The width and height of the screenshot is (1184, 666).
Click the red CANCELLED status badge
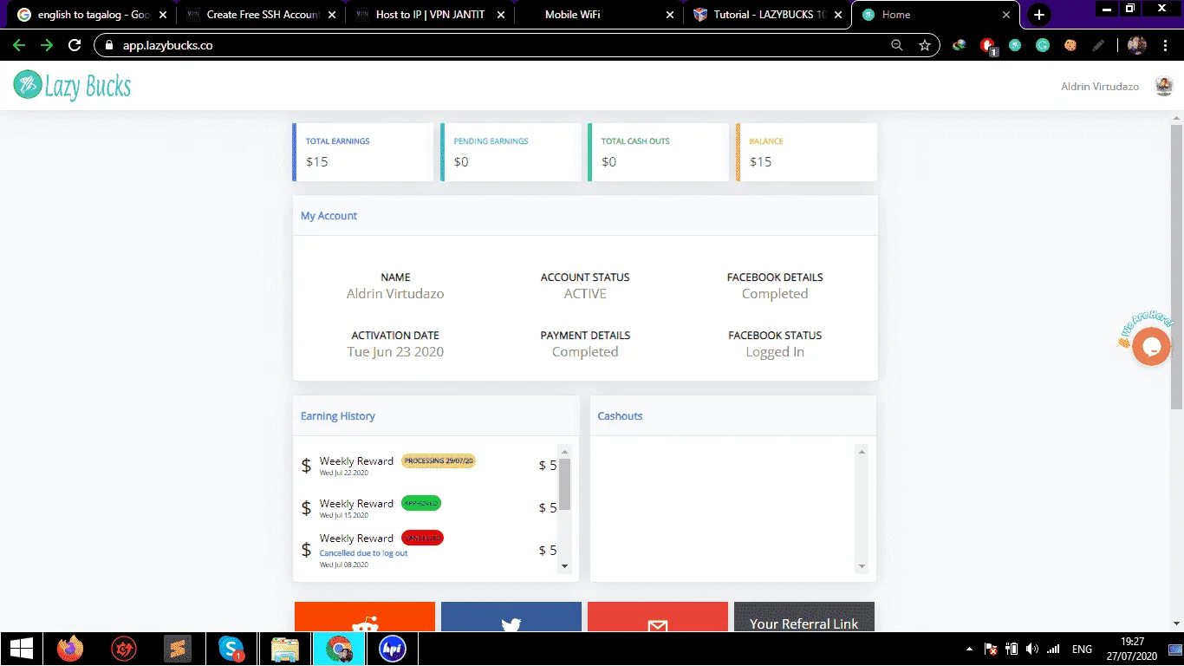pos(422,538)
